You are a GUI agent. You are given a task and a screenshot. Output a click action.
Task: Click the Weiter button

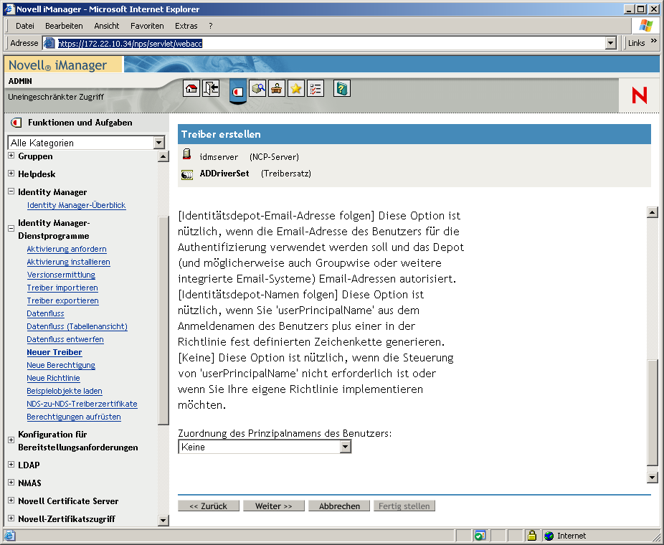pos(273,506)
